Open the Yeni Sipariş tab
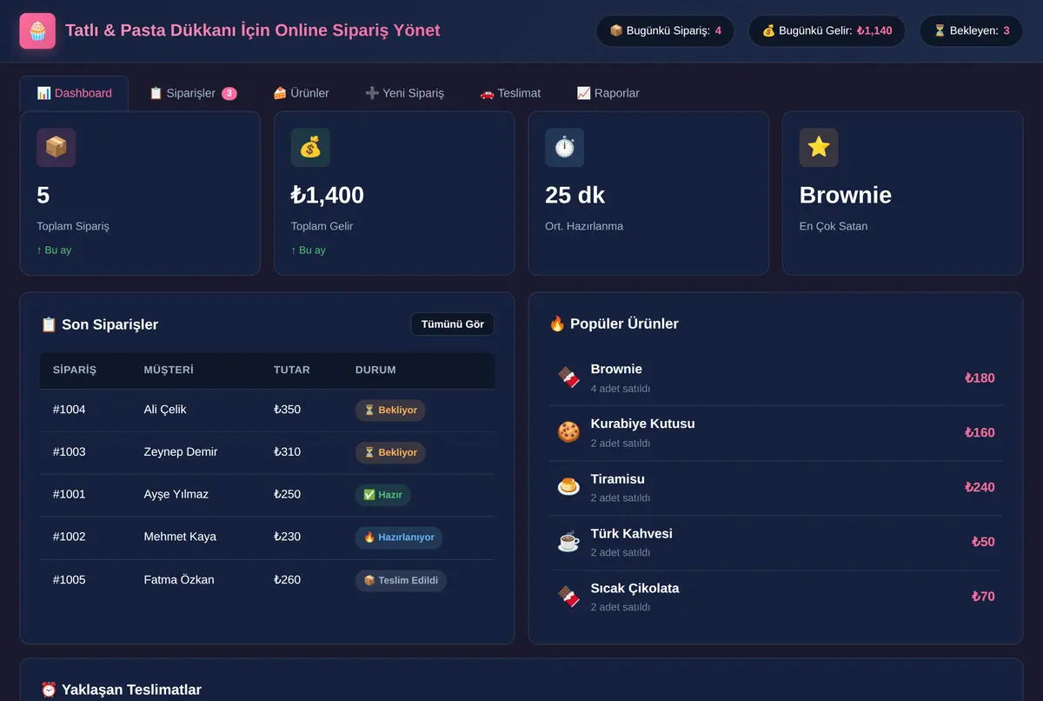The image size is (1043, 701). (404, 93)
